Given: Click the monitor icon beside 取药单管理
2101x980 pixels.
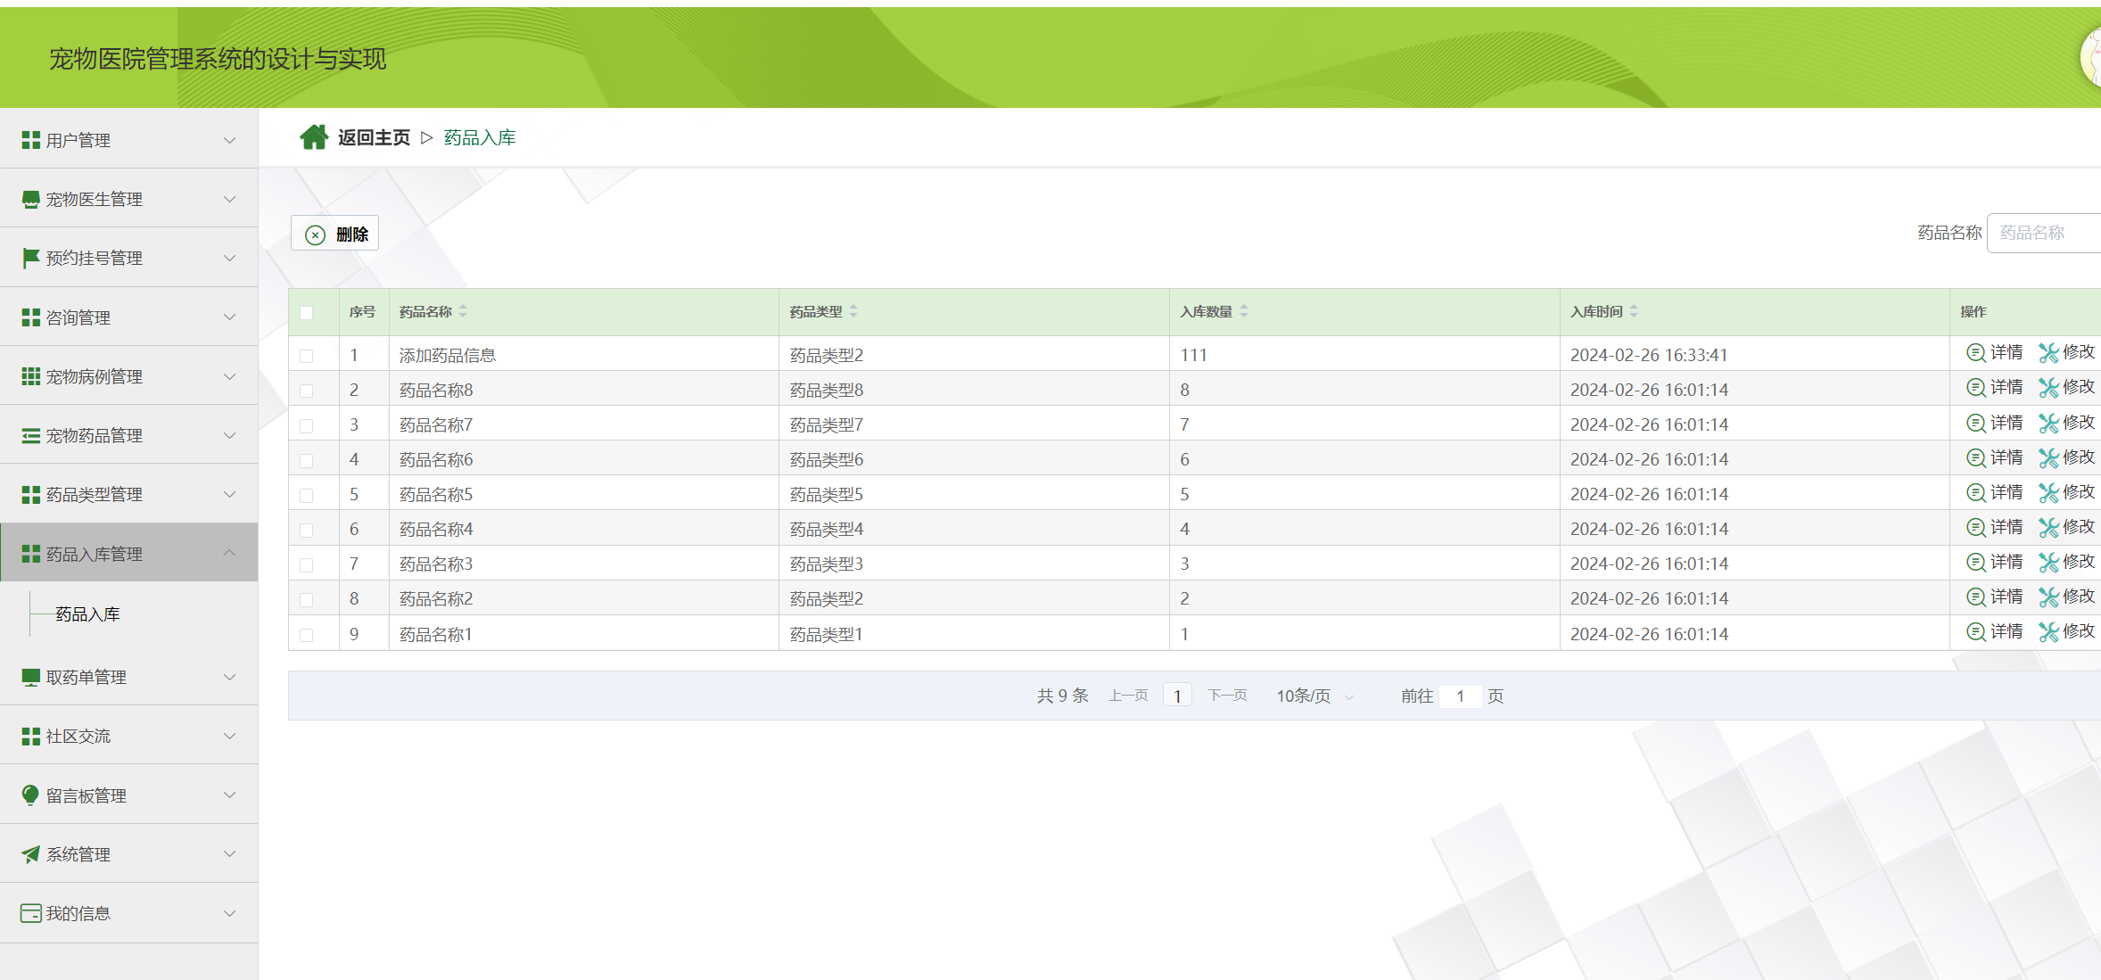Looking at the screenshot, I should [x=31, y=677].
